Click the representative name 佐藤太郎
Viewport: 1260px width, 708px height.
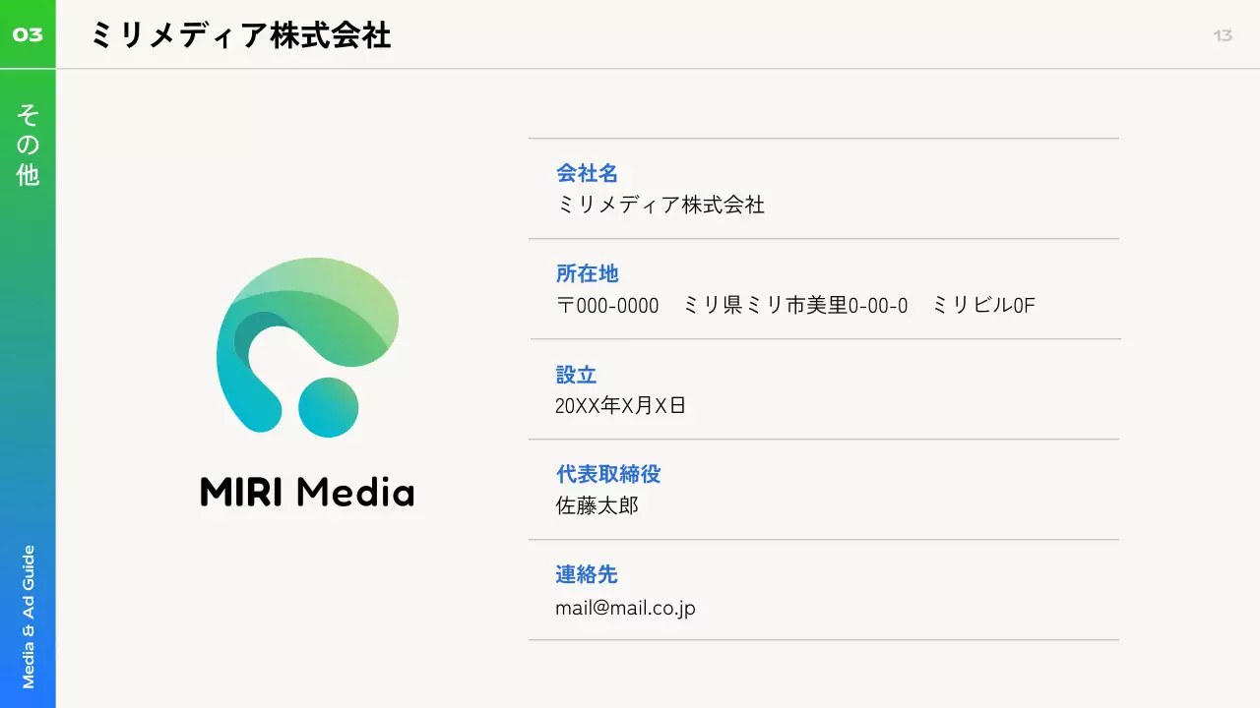(x=597, y=506)
